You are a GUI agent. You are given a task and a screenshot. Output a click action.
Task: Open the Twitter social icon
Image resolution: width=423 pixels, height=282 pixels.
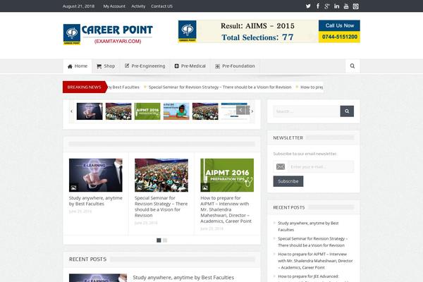point(308,6)
